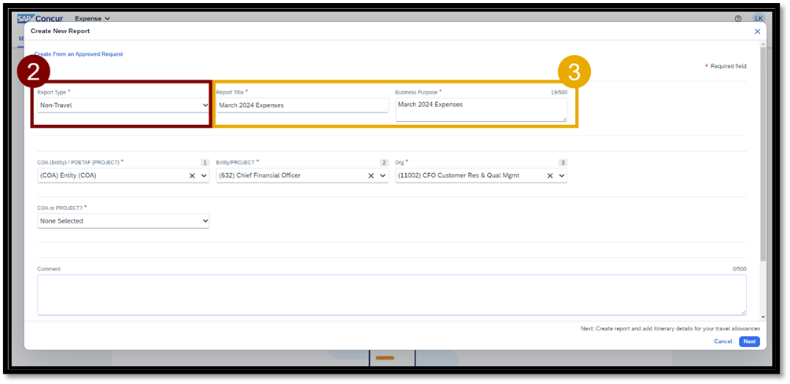Open the Expense menu
Screen dimensions: 790x384
(92, 18)
